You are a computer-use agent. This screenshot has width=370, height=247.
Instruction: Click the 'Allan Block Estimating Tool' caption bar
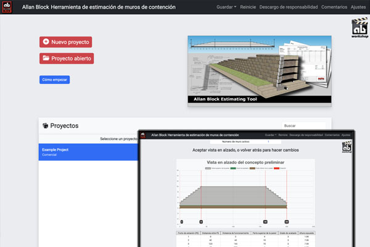(x=260, y=99)
